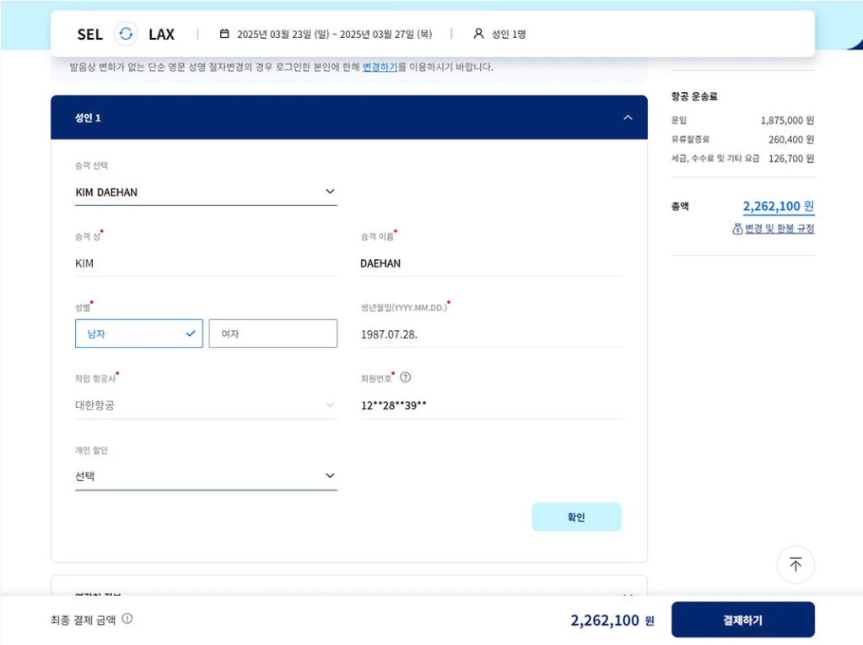Open the 변경하기 link
This screenshot has height=645, width=863.
point(380,67)
